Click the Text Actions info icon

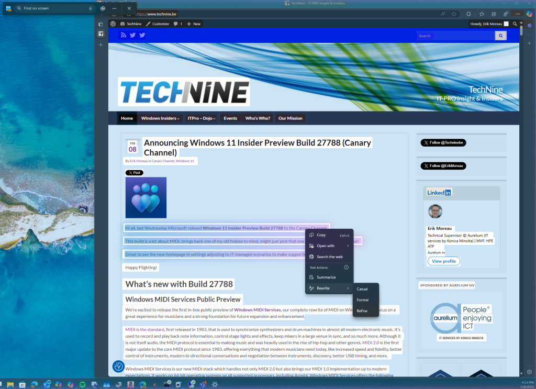pos(346,267)
